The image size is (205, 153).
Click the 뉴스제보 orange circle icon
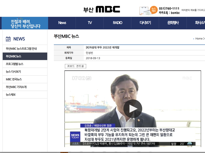(154, 10)
